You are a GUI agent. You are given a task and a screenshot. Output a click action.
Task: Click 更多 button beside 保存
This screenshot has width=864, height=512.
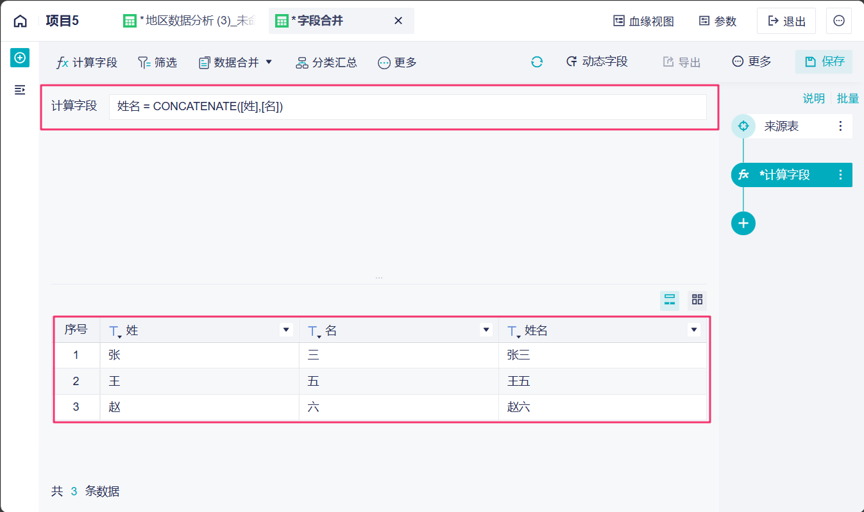752,62
